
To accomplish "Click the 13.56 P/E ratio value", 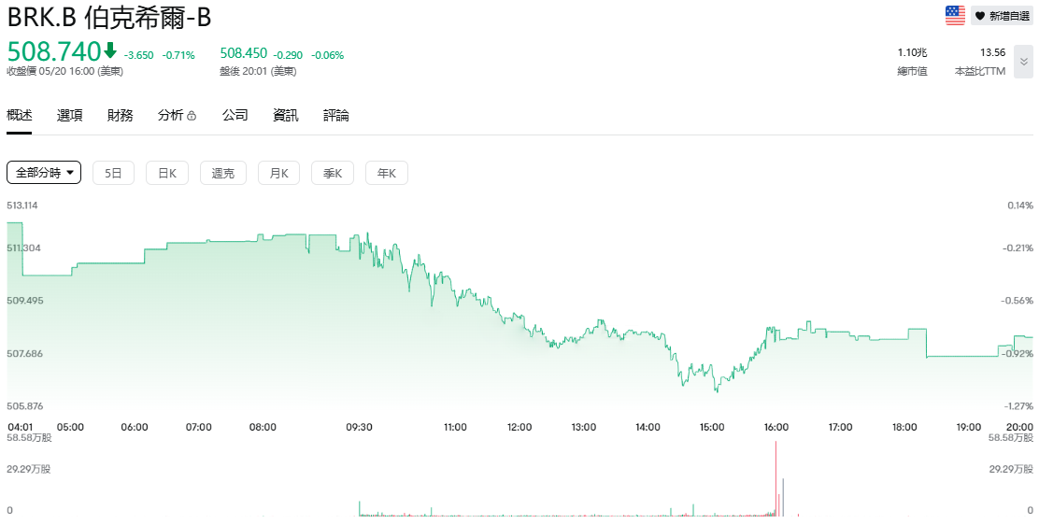I will (992, 52).
